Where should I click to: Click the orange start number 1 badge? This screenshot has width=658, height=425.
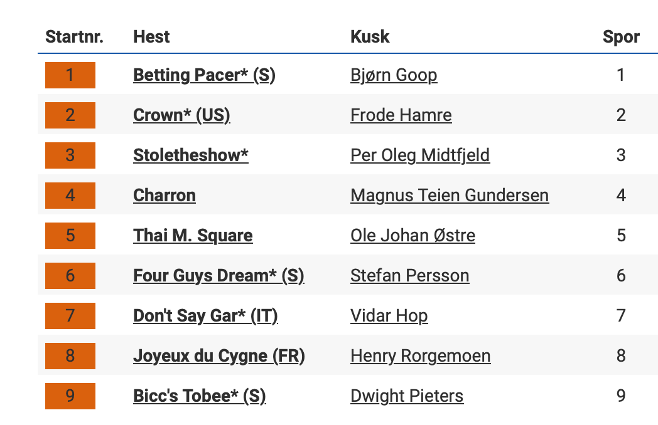coord(70,75)
